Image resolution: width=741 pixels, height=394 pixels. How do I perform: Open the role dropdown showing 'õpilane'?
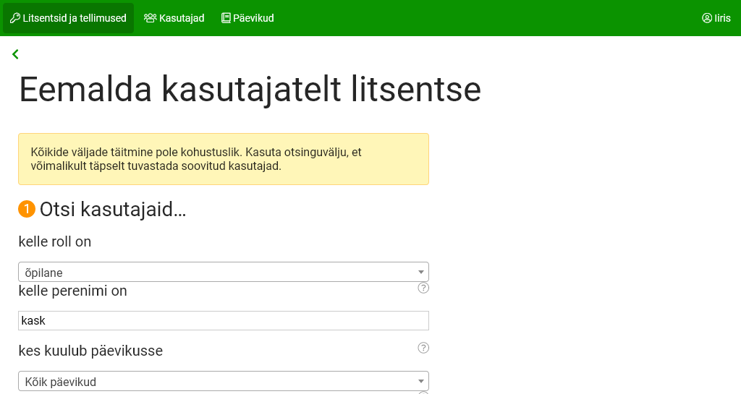[x=217, y=272]
